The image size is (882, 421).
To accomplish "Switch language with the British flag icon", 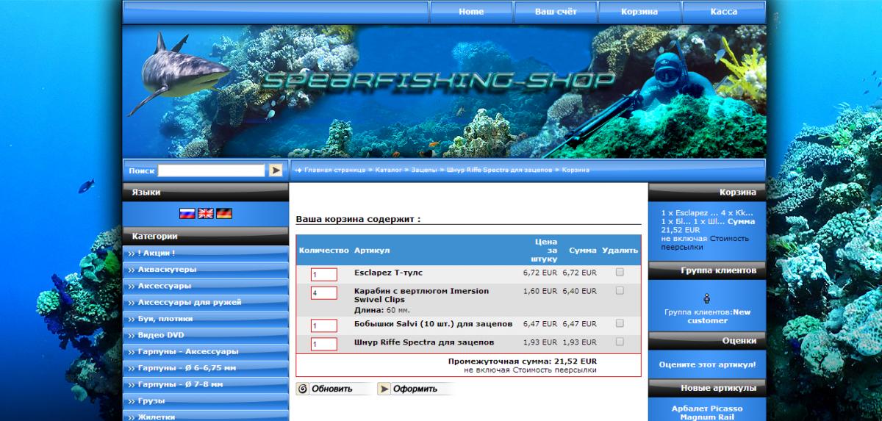I will [x=206, y=213].
